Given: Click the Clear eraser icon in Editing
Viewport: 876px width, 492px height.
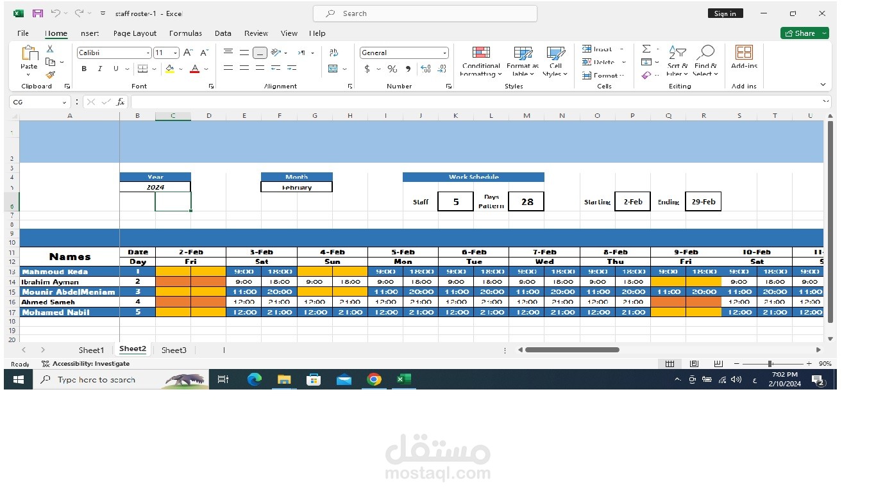Looking at the screenshot, I should [x=646, y=75].
